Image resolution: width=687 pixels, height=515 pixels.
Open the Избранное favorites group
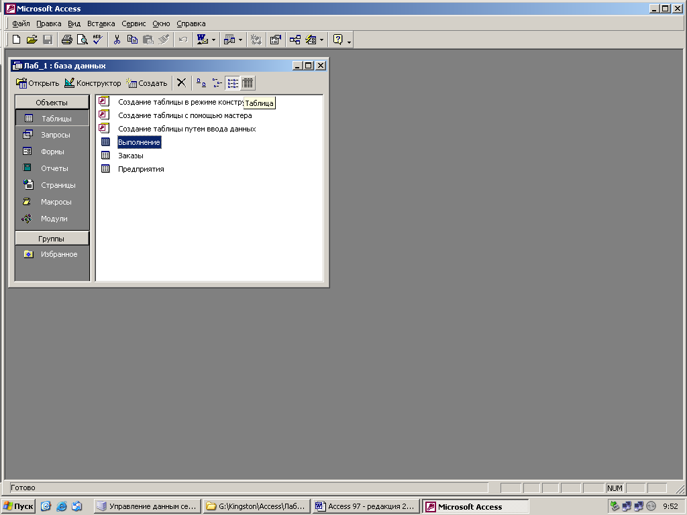52,254
